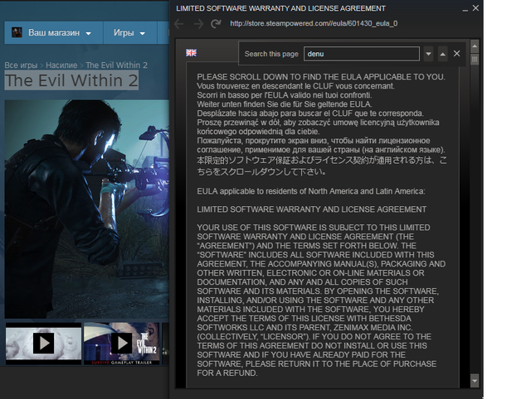This screenshot has height=399, width=531.
Task: Reload the EULA page
Action: (216, 24)
